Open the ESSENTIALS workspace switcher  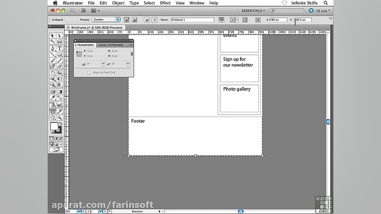(x=253, y=11)
